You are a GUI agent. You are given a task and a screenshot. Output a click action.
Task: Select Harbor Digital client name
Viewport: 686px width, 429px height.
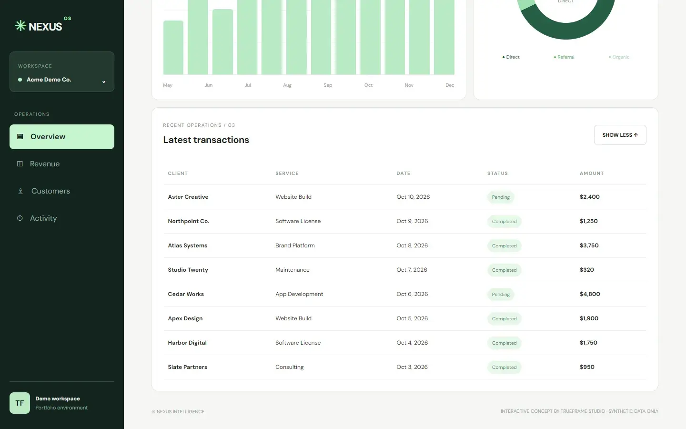(x=187, y=343)
